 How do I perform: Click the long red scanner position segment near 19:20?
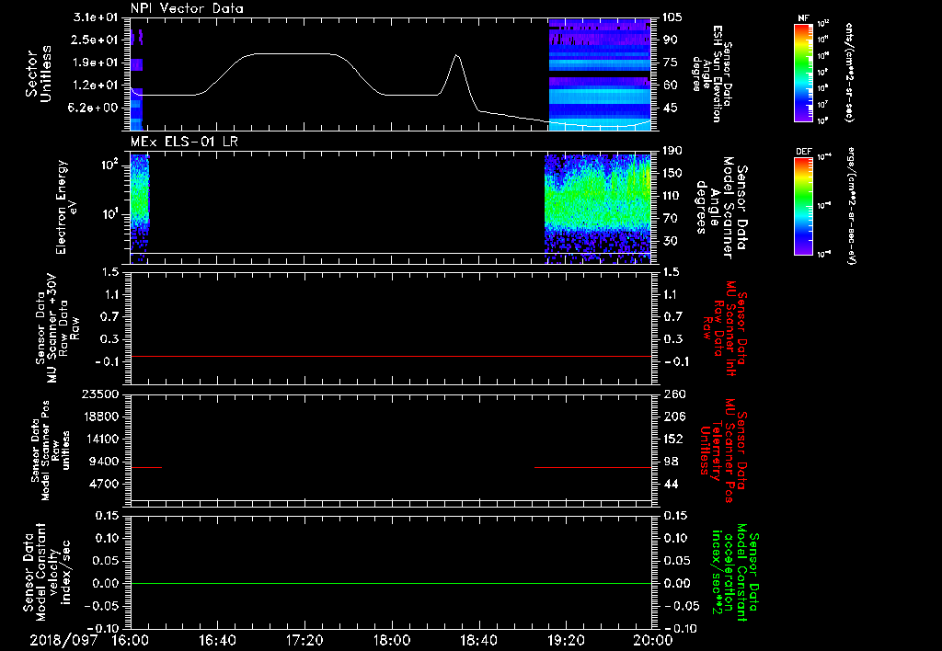pos(593,467)
